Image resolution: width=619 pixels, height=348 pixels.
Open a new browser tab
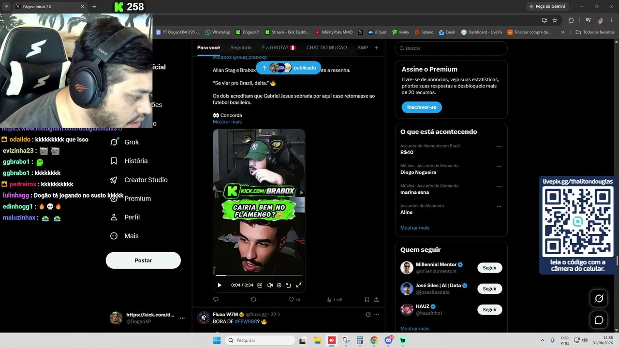click(94, 7)
